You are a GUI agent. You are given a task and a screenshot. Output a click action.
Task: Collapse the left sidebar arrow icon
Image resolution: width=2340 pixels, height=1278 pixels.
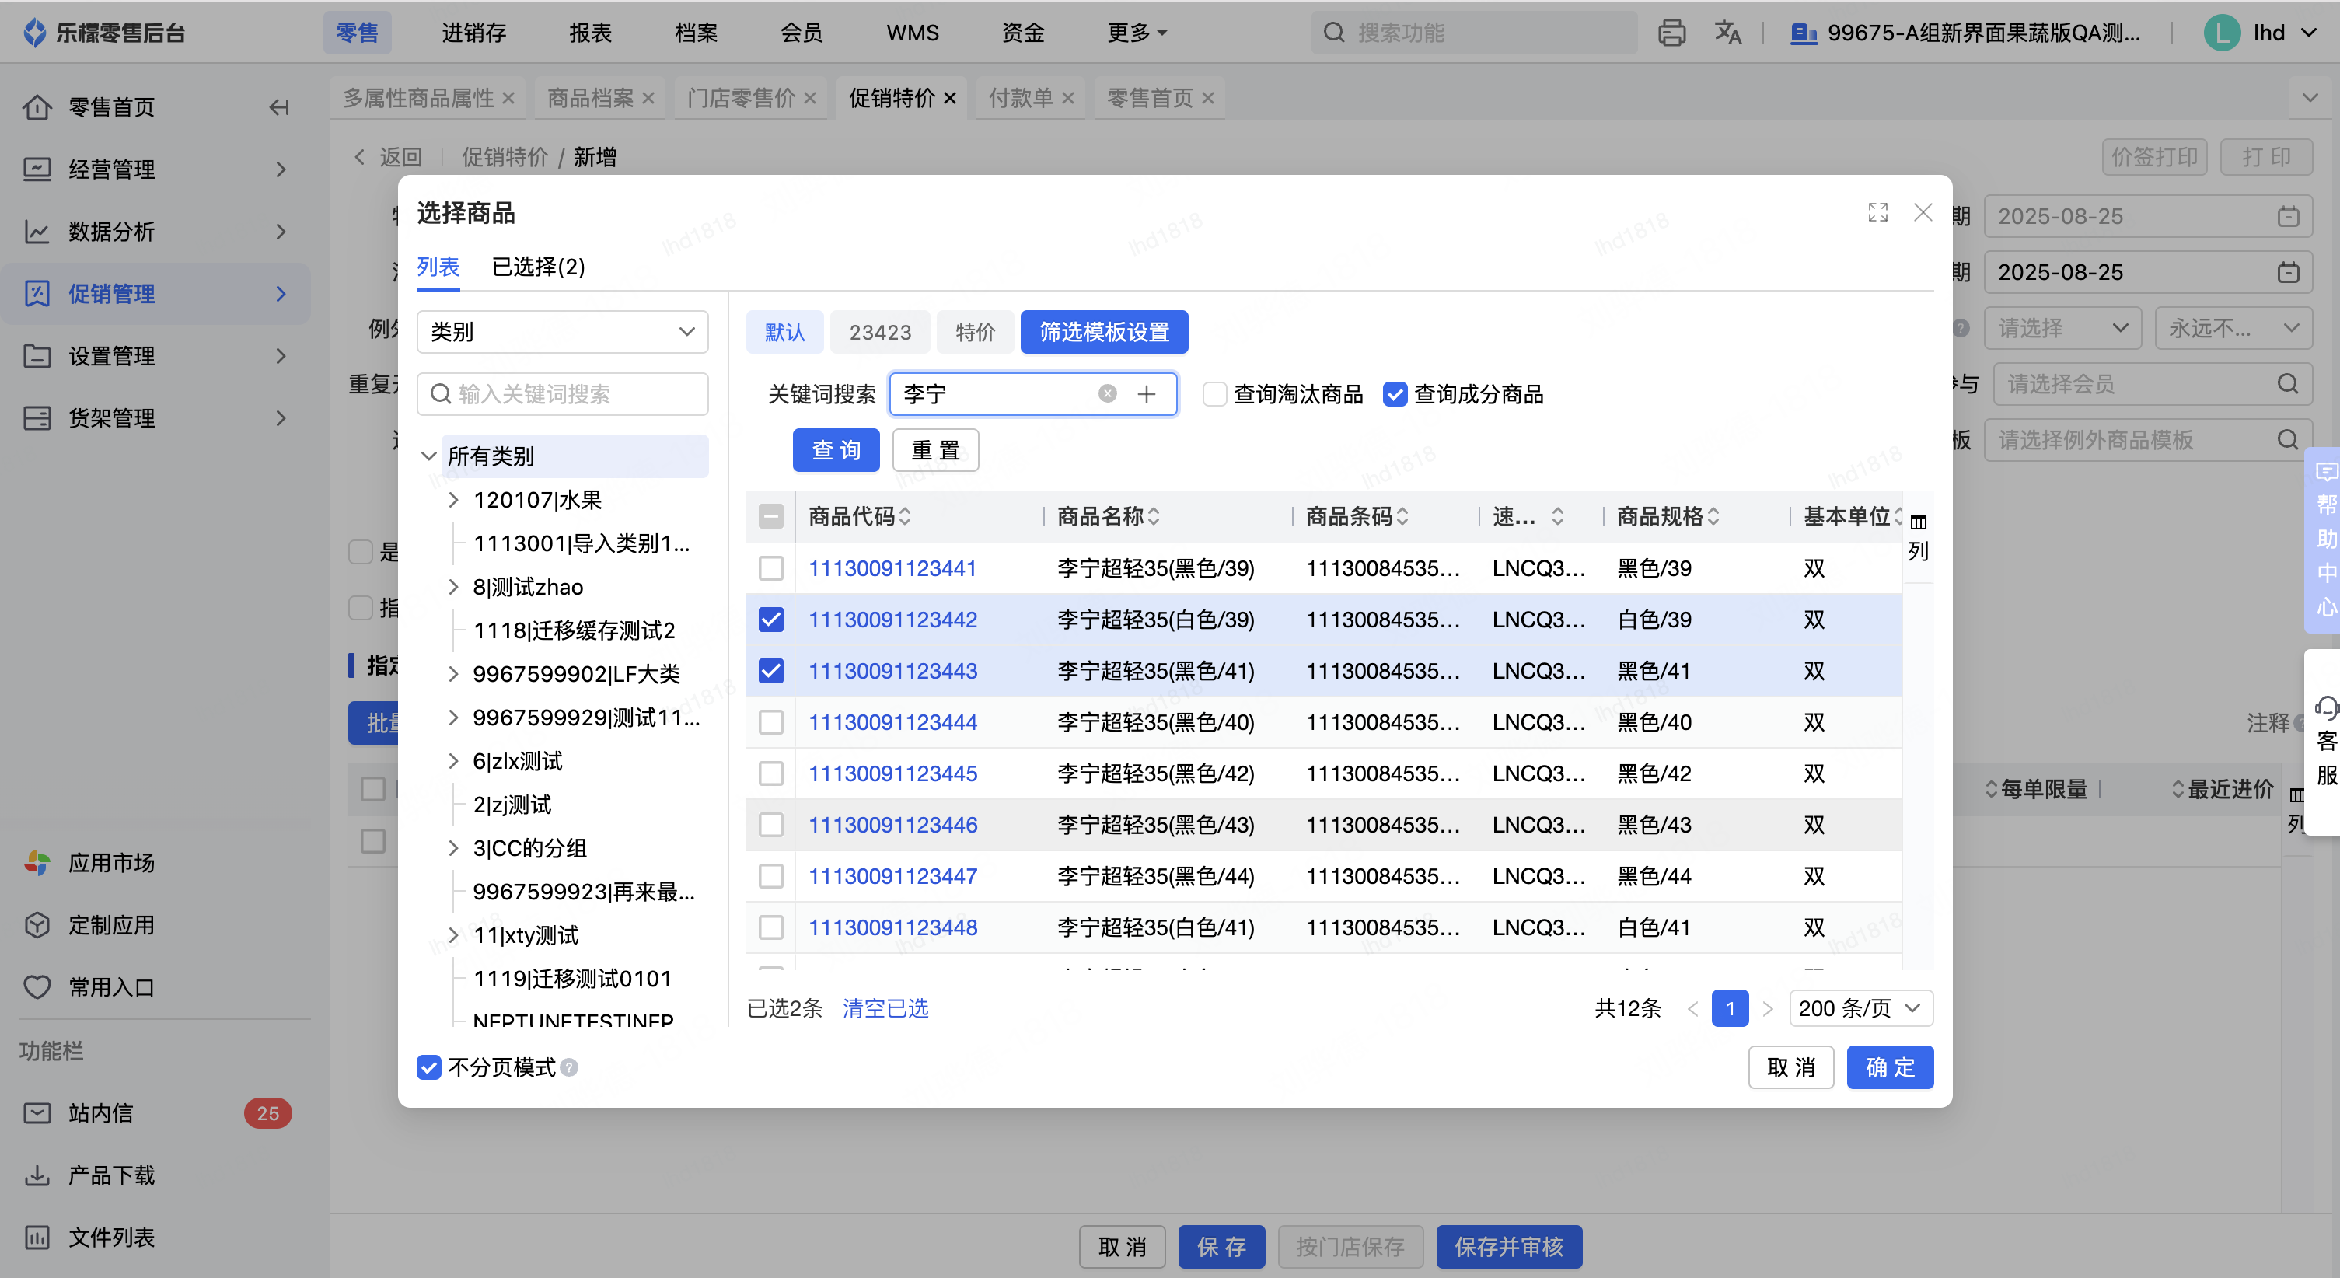click(x=279, y=107)
